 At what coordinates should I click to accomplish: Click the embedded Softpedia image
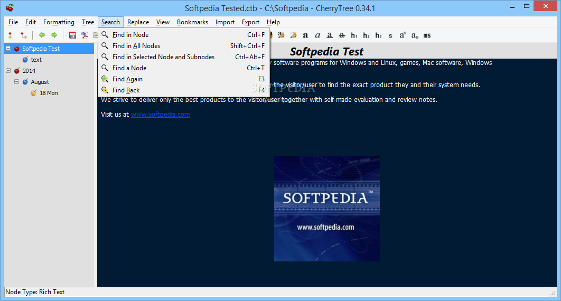(x=327, y=209)
